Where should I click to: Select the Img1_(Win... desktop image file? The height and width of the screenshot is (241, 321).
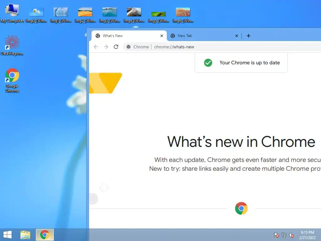click(61, 15)
